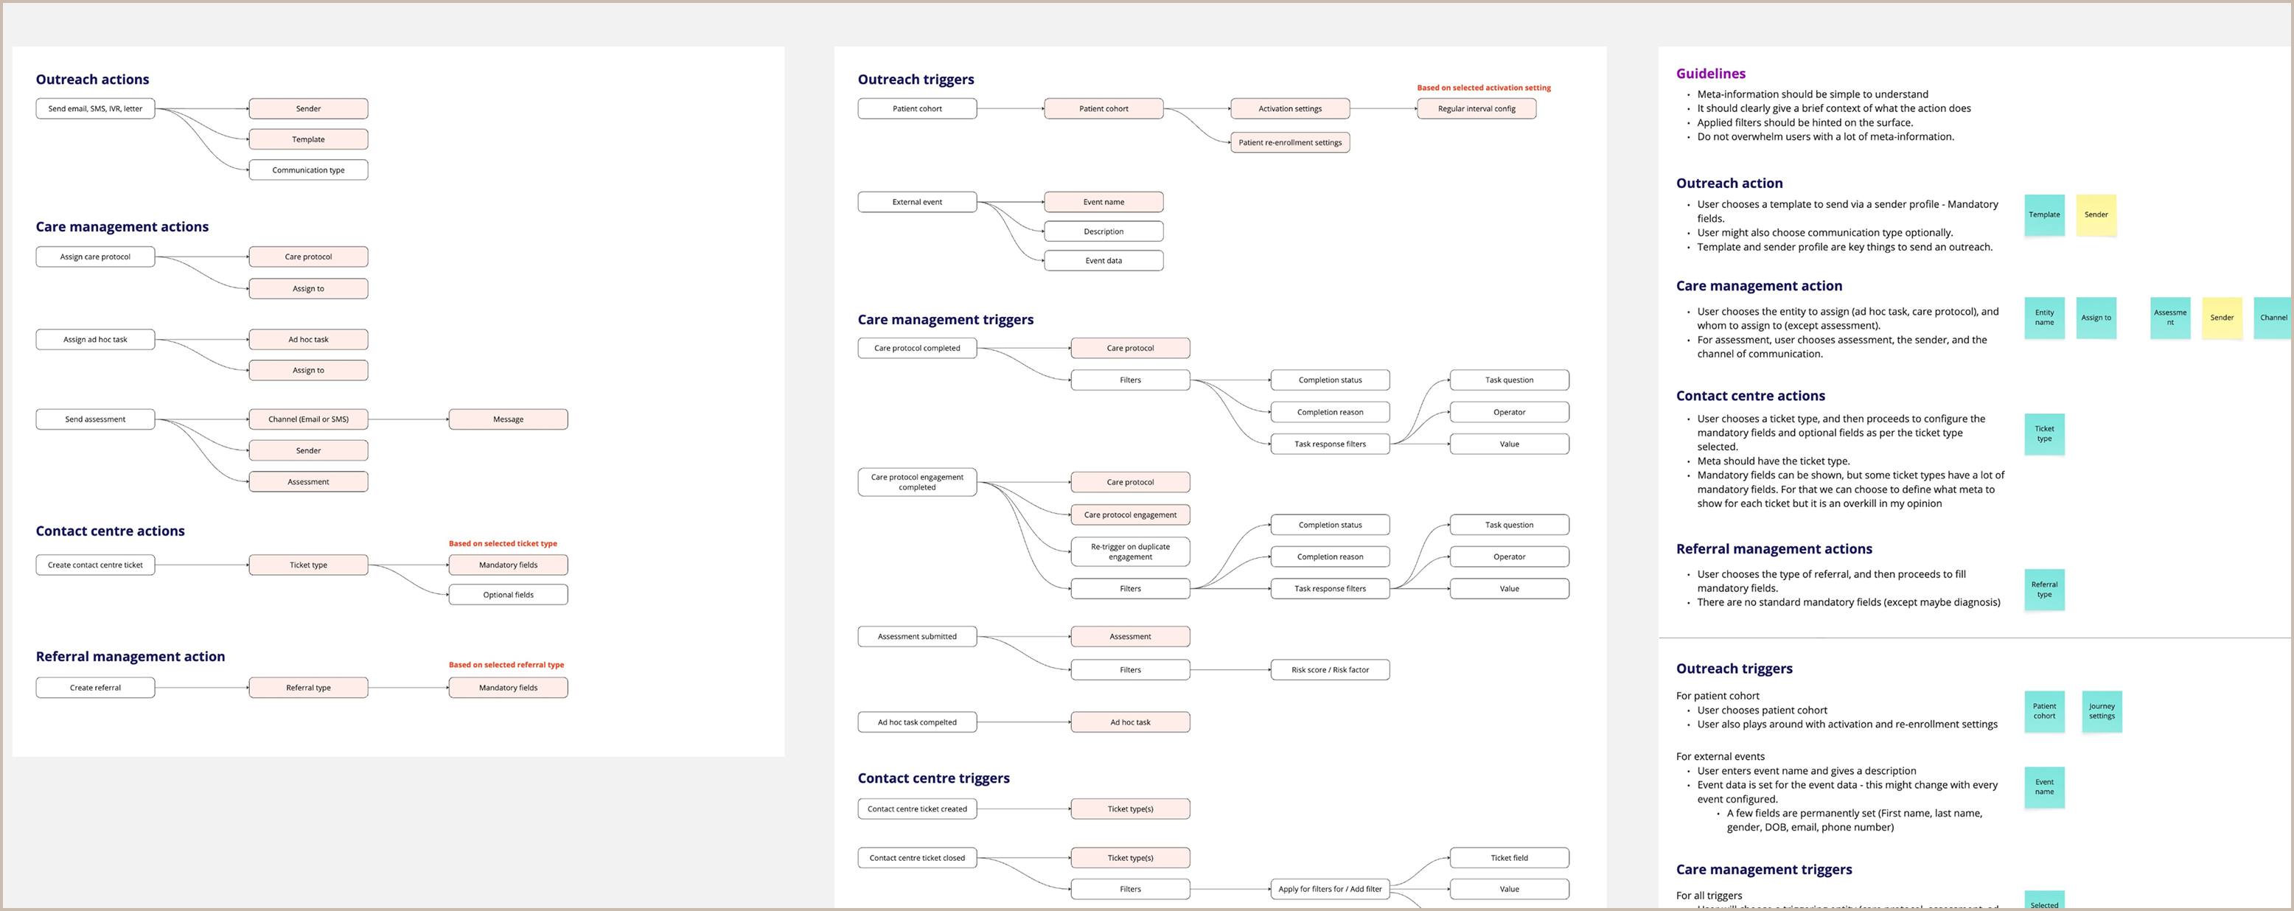Screen dimensions: 2294x911
Task: Select the 'Create contact centre ticket' node
Action: 95,565
